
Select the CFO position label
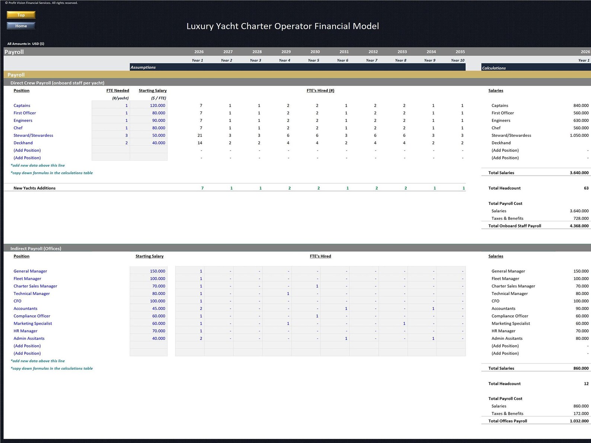[17, 301]
